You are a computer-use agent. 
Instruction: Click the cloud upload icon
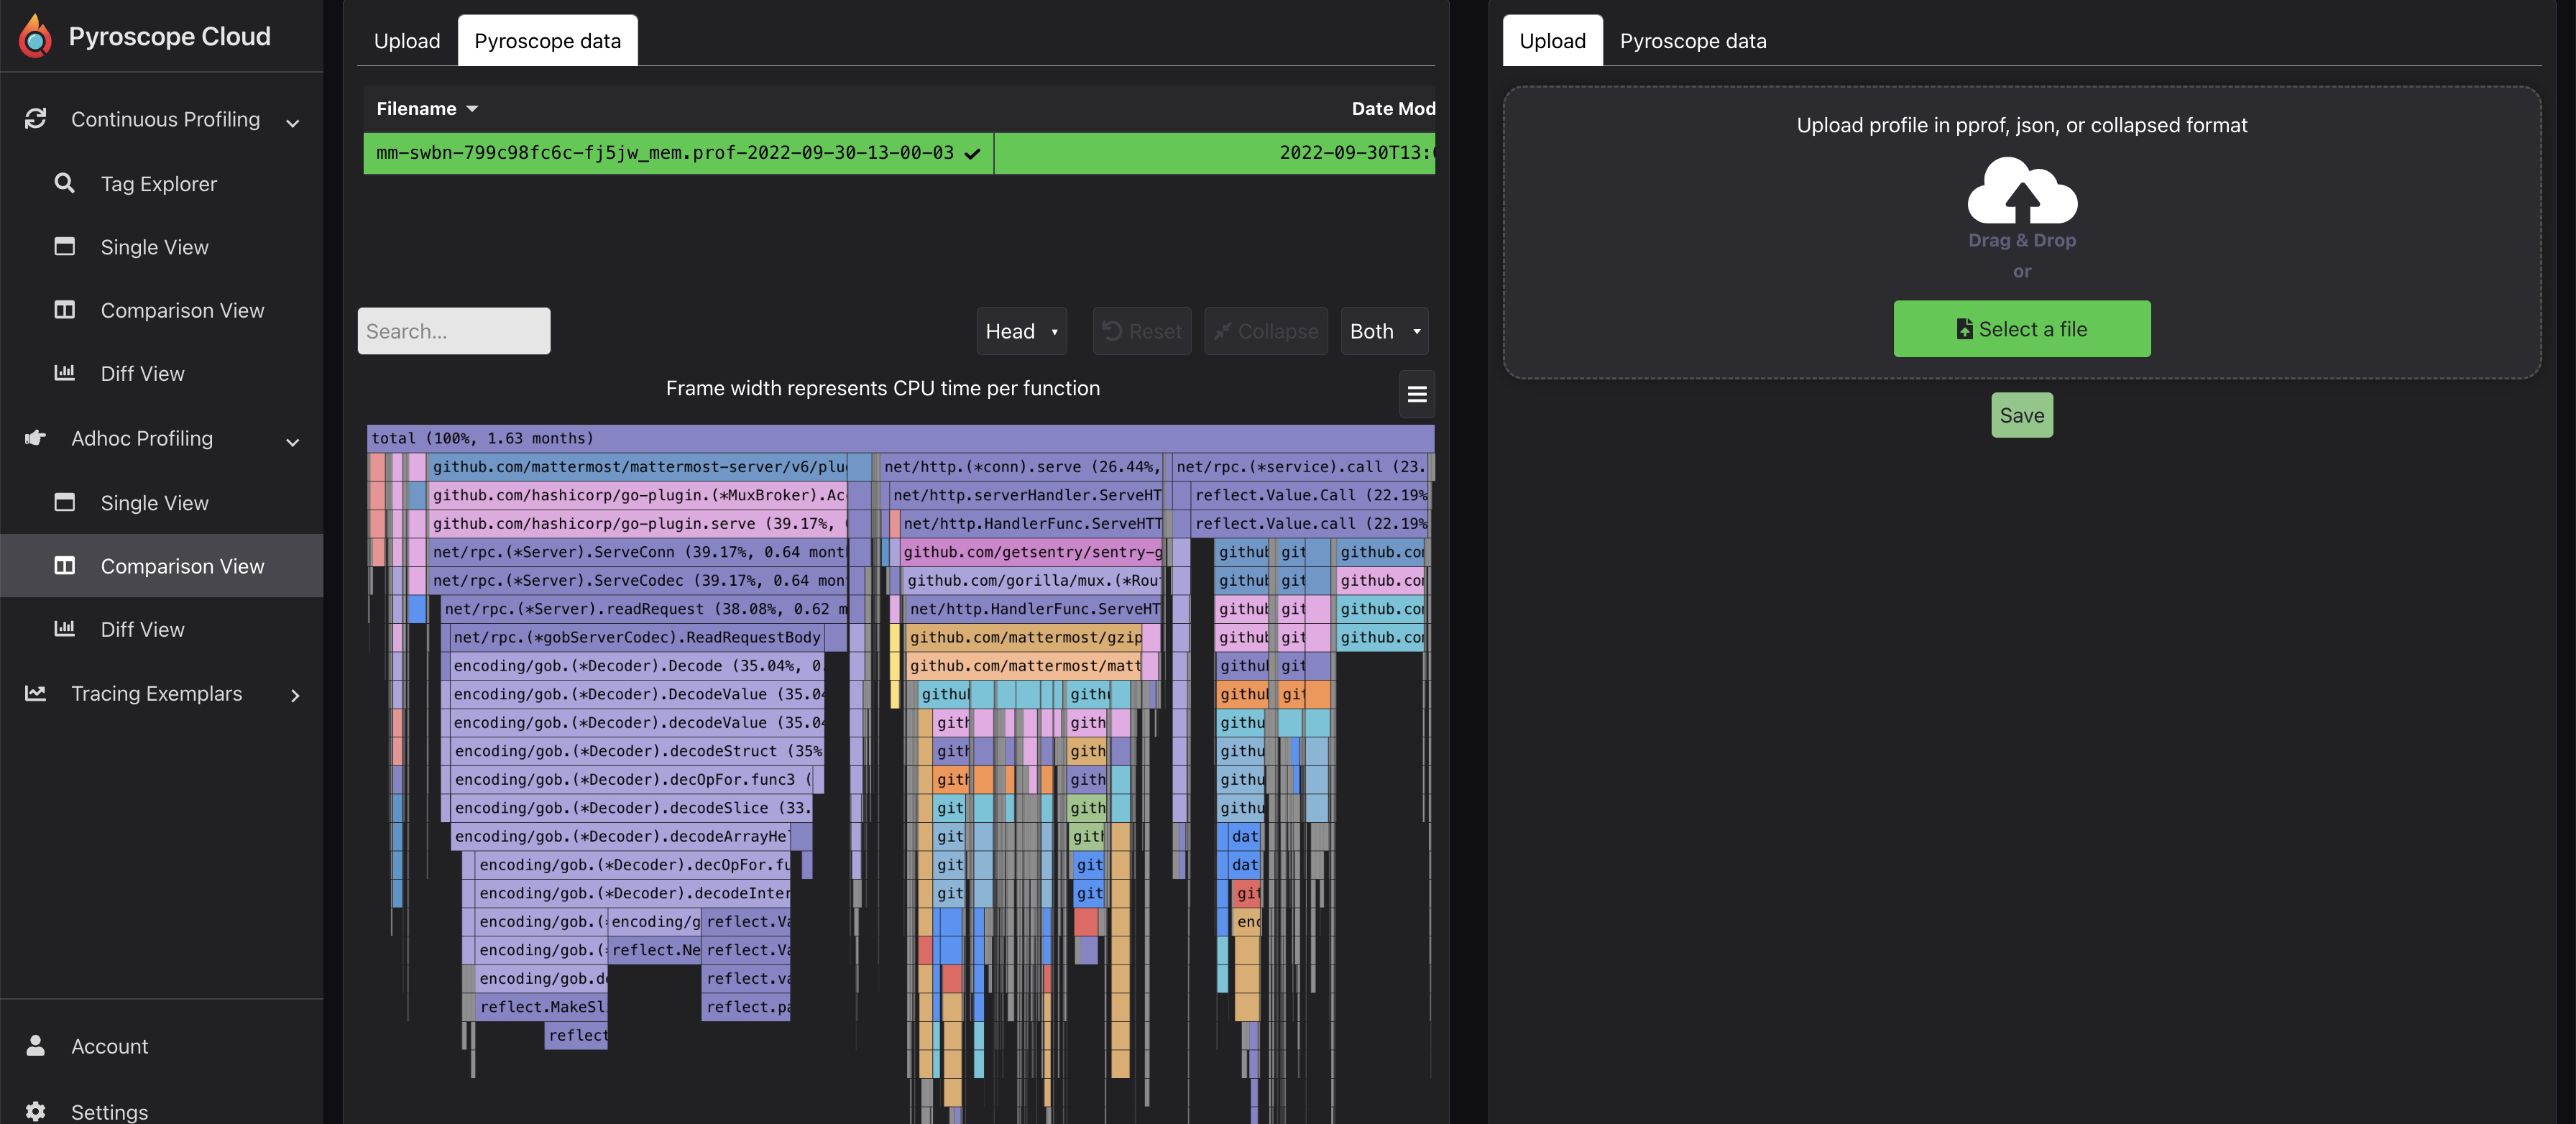[2022, 191]
